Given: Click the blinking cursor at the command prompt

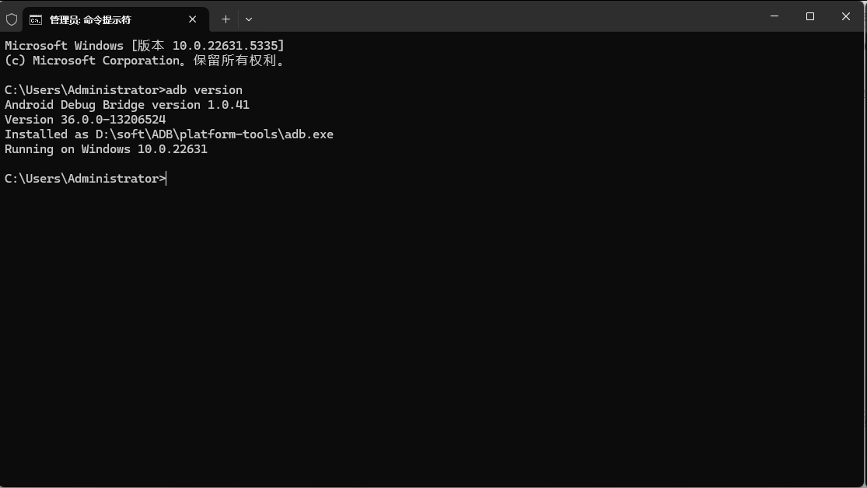Looking at the screenshot, I should tap(166, 178).
